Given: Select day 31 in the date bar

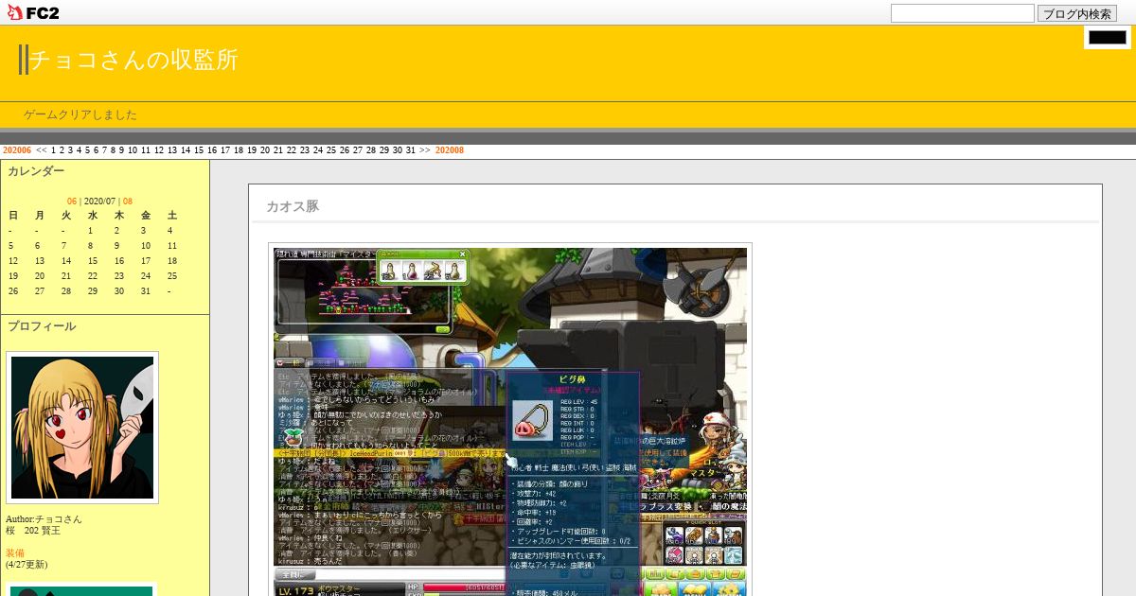Looking at the screenshot, I should click(411, 150).
